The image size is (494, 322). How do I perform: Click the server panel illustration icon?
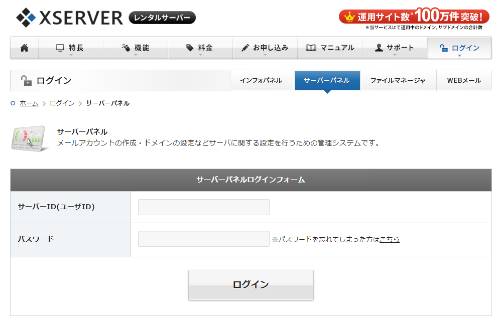pos(29,138)
